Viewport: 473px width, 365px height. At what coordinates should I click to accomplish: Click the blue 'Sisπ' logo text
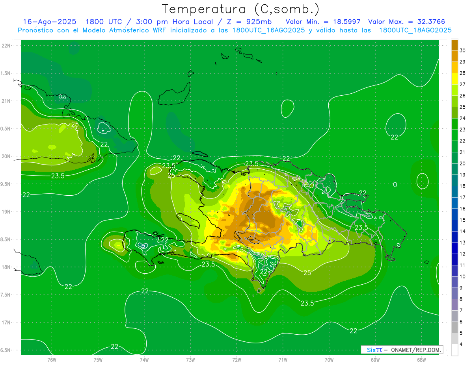coord(374,350)
